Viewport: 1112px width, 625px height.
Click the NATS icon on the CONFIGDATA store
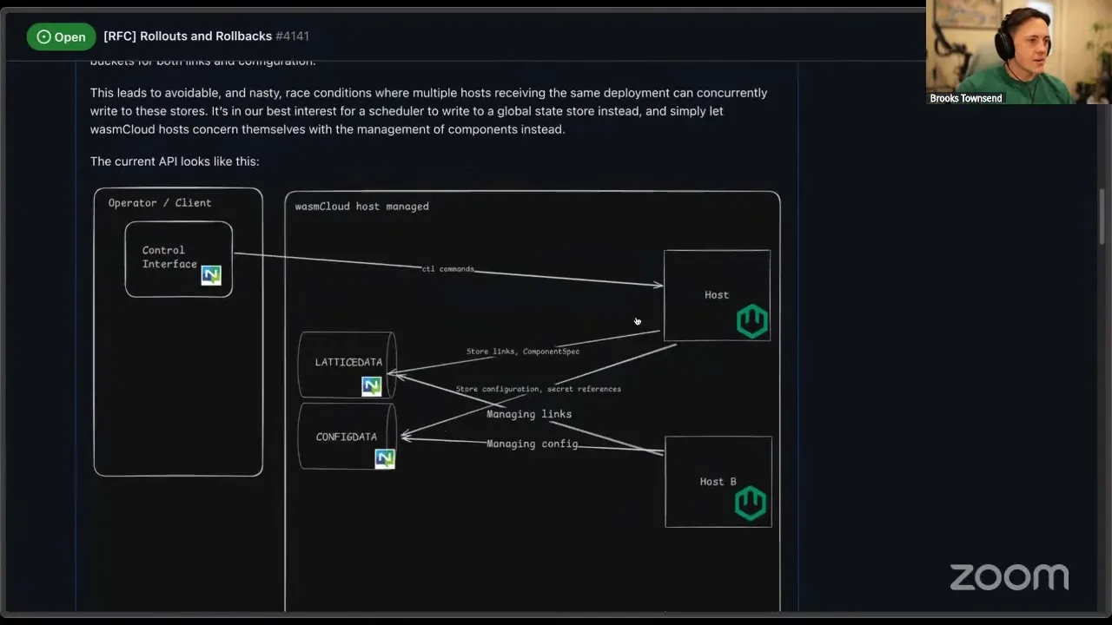385,458
